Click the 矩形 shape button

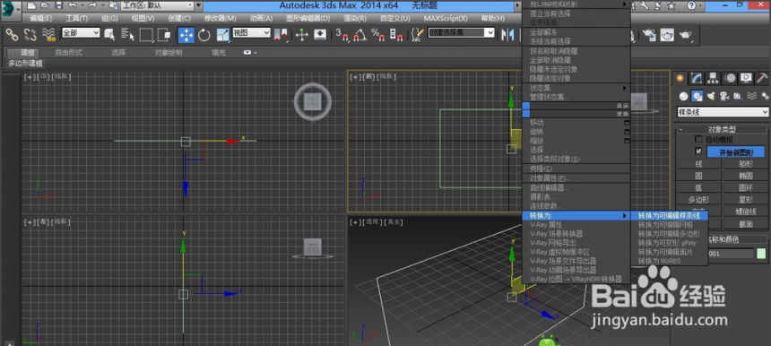click(745, 163)
